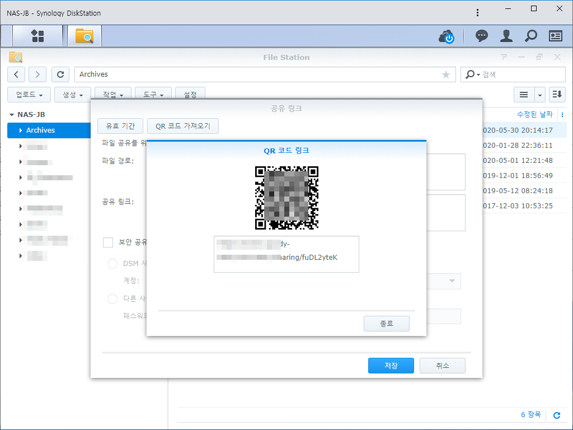Select File Station taskbar icon
The height and width of the screenshot is (430, 573).
pos(84,36)
